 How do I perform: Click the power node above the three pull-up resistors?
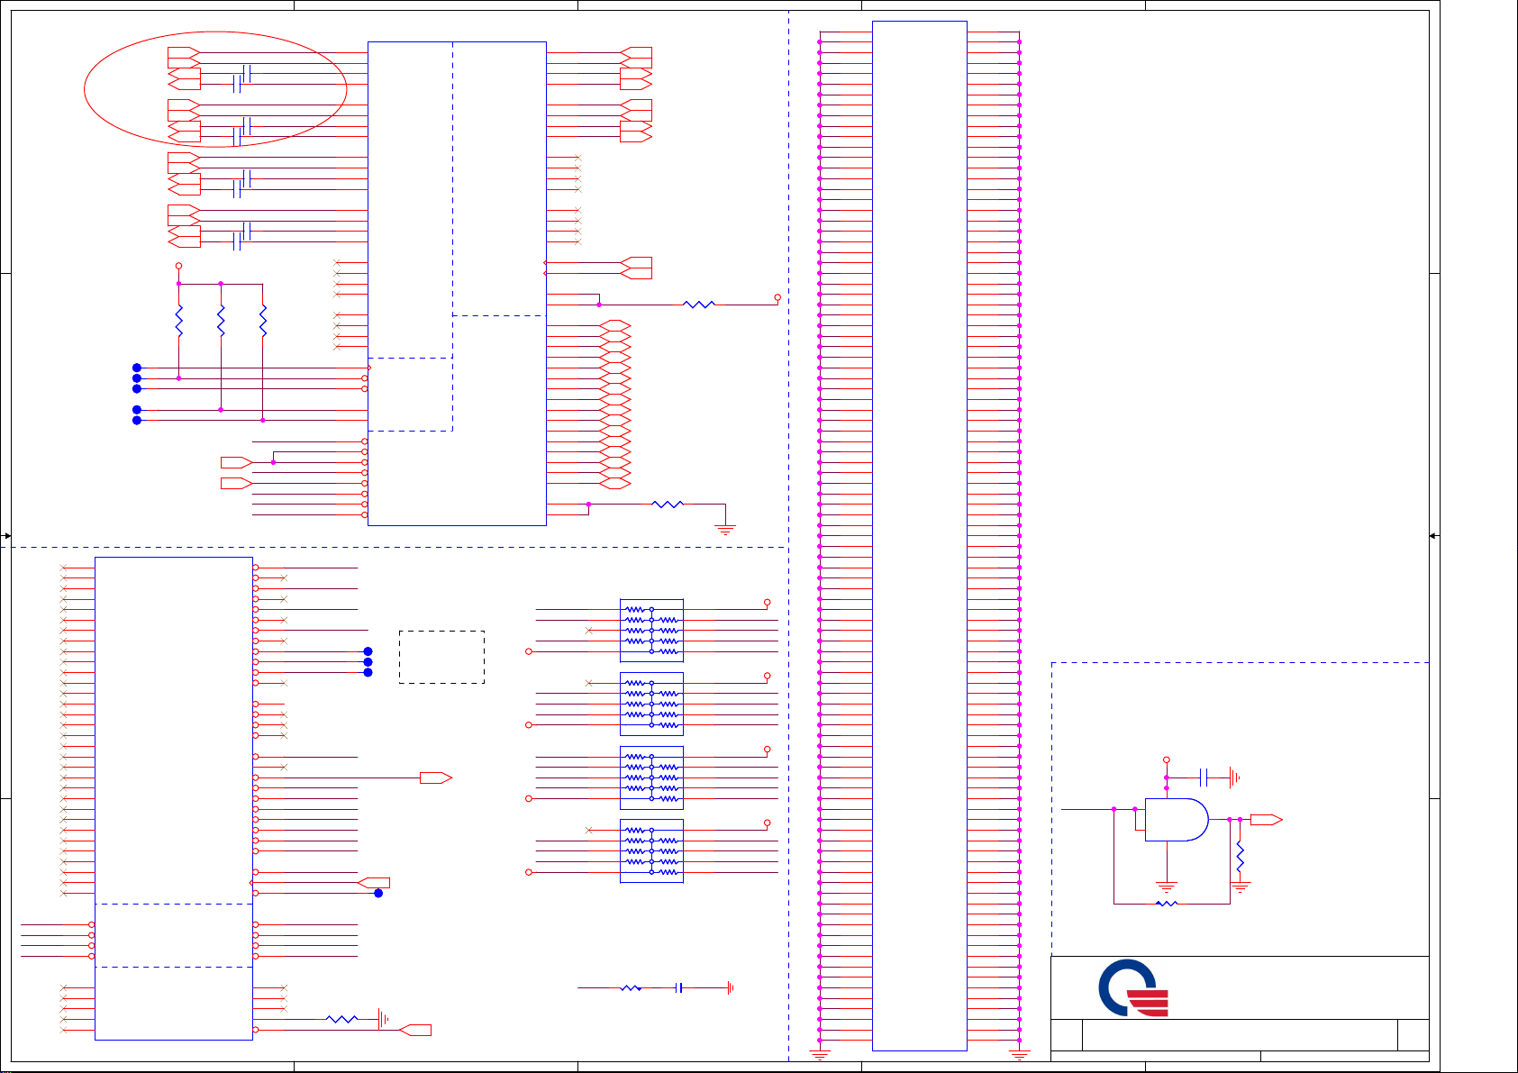tap(179, 267)
